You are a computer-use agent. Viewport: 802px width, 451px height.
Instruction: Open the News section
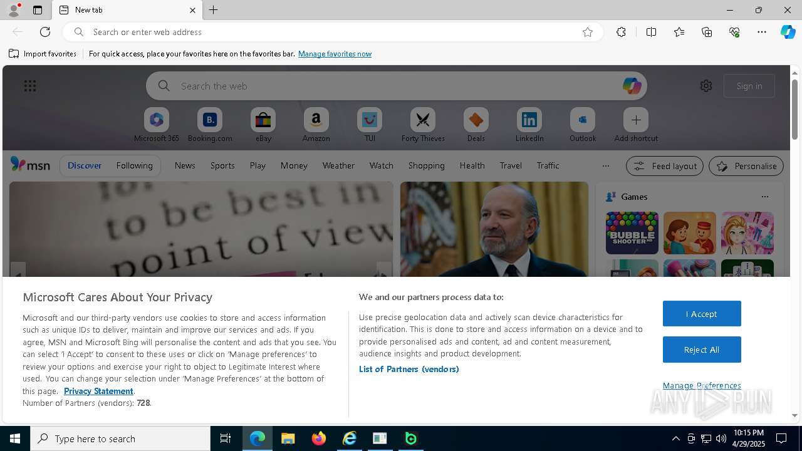pyautogui.click(x=185, y=165)
